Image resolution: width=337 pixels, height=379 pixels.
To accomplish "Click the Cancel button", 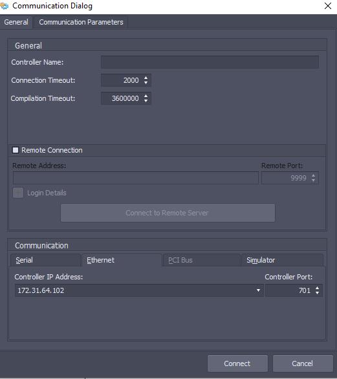I will (x=303, y=363).
